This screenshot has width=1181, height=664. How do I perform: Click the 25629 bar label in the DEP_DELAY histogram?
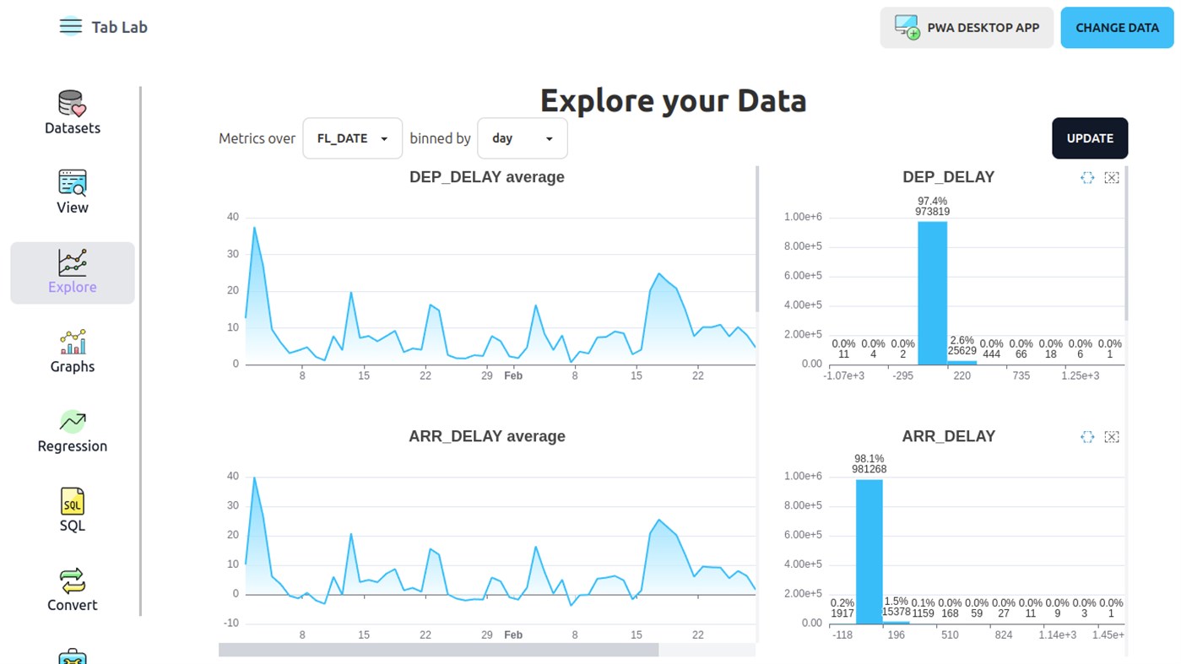pyautogui.click(x=962, y=351)
